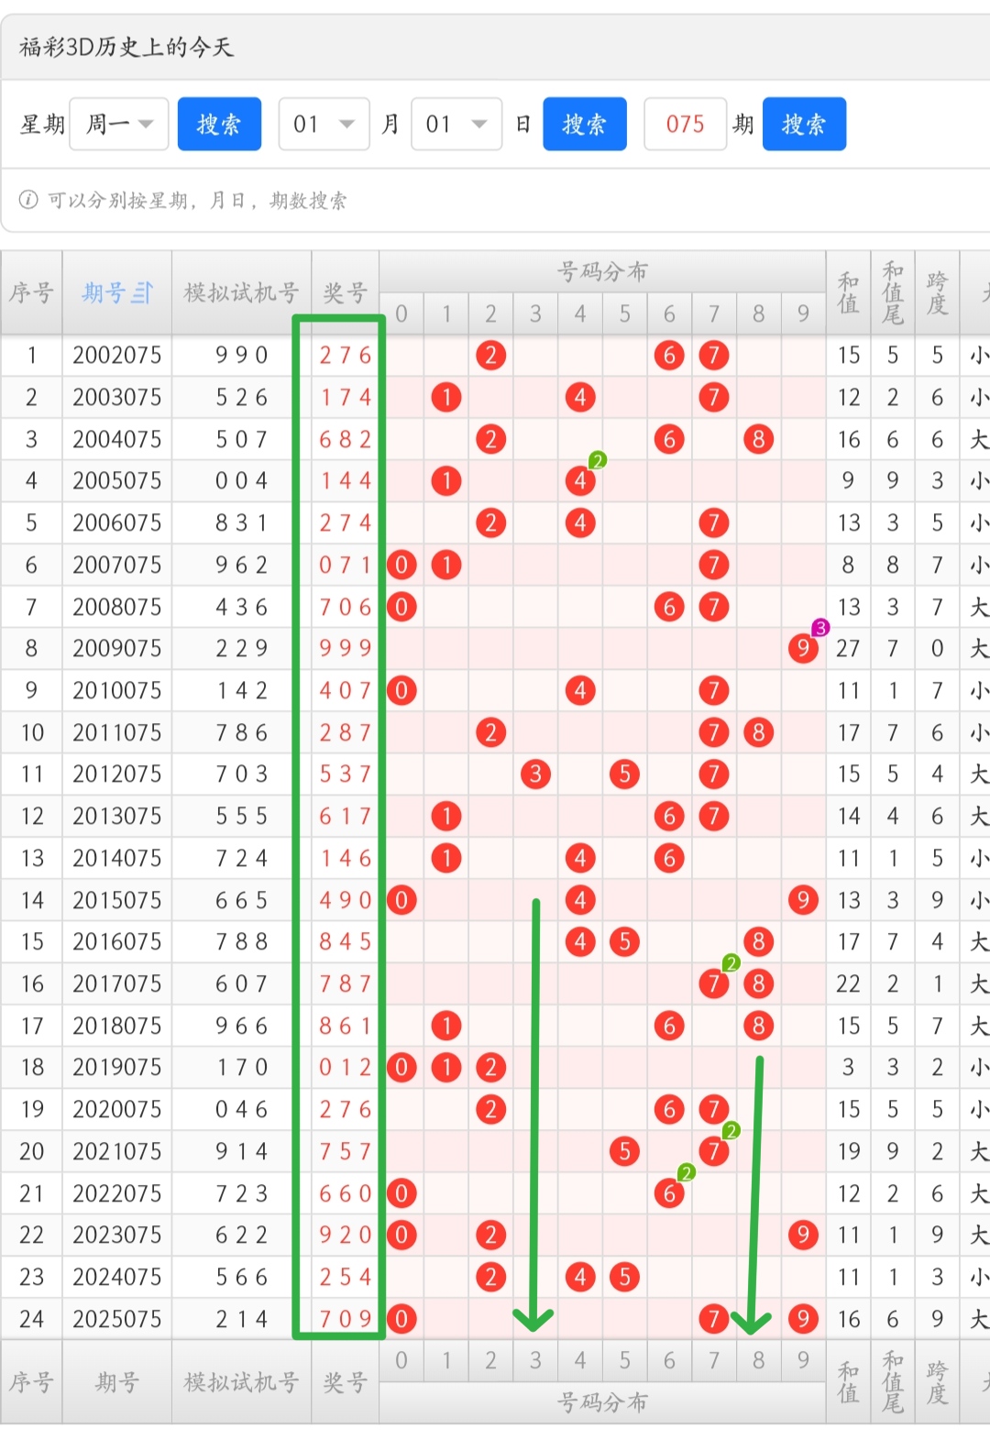
Task: Click the red 6 ball in row 2022075
Action: [x=669, y=1193]
